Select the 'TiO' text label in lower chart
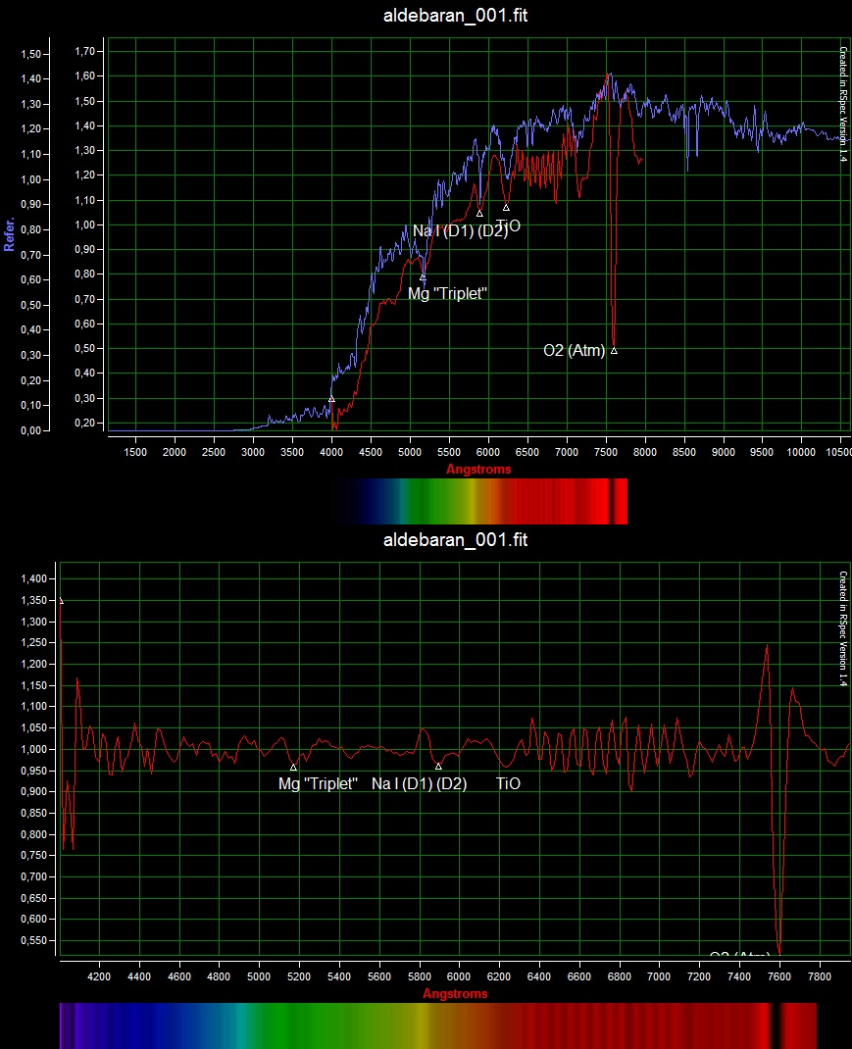This screenshot has width=852, height=1049. 509,784
